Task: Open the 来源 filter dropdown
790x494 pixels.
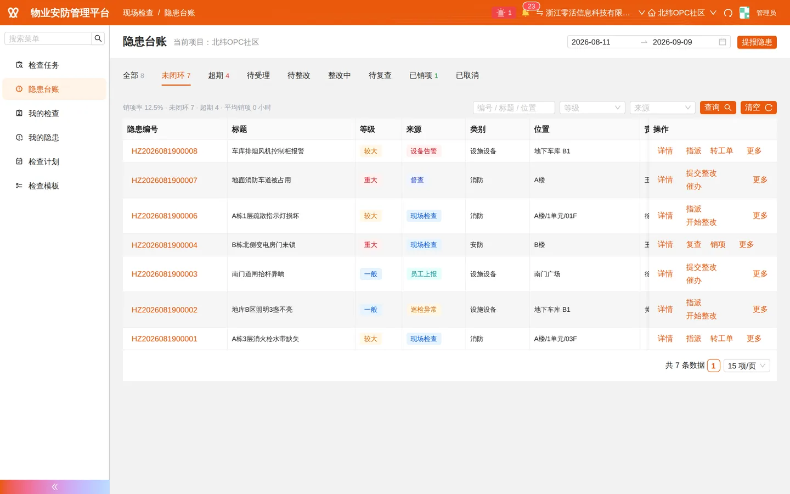Action: point(663,108)
